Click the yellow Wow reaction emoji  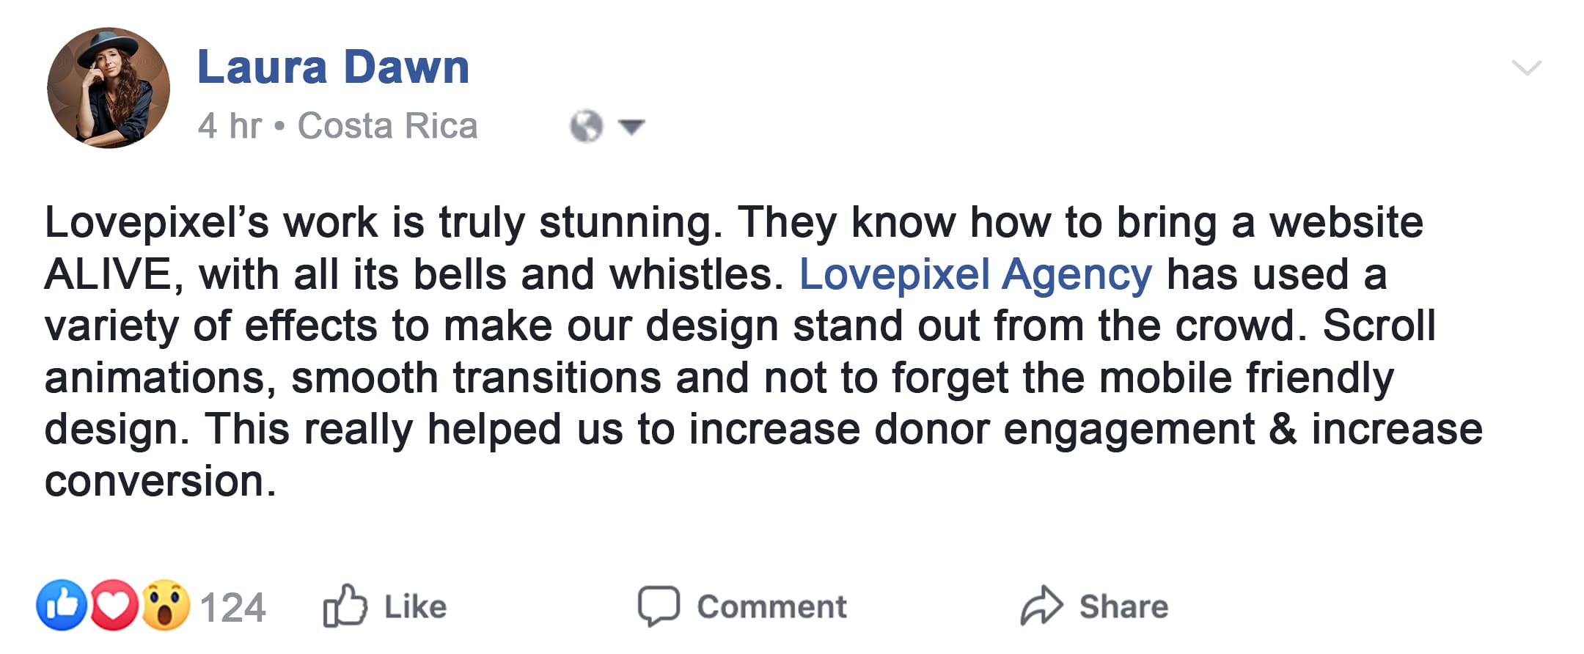(166, 606)
